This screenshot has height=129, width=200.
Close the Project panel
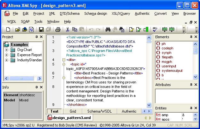[41, 37]
